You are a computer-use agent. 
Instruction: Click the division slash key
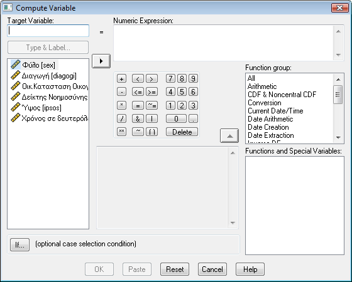[x=121, y=118]
